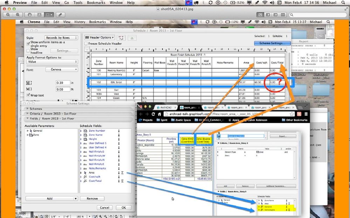The width and height of the screenshot is (350, 218).
Task: Open the Apple menu in the top bar
Action: [x=6, y=3]
